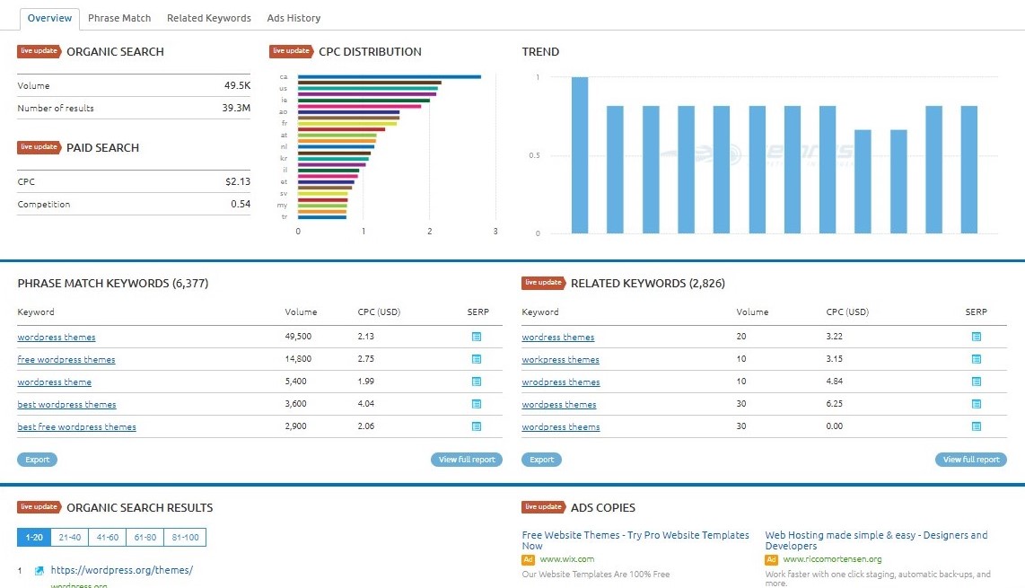Open the Ads History tab
The height and width of the screenshot is (588, 1025).
pos(293,17)
